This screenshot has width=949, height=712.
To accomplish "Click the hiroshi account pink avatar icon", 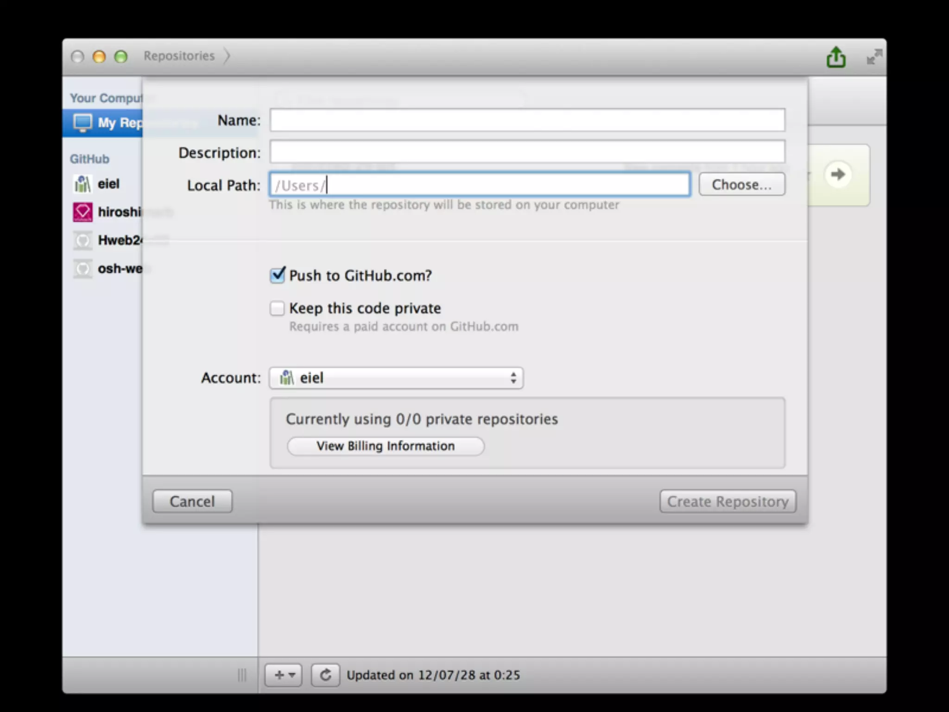I will point(82,212).
